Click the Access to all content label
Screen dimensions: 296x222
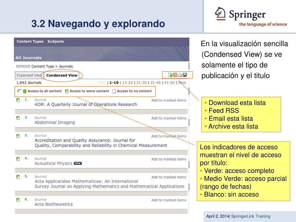(45, 91)
